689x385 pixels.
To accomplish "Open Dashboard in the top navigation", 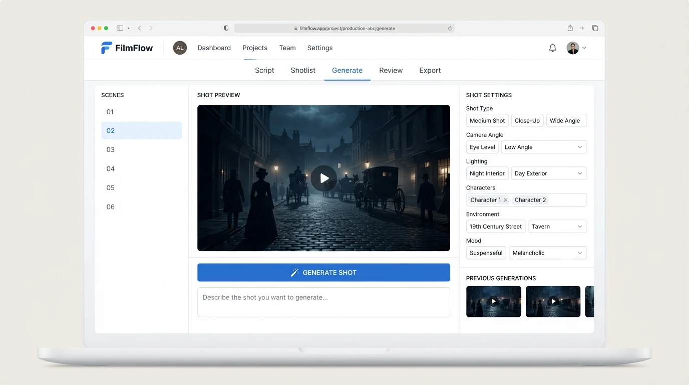I will (x=214, y=48).
